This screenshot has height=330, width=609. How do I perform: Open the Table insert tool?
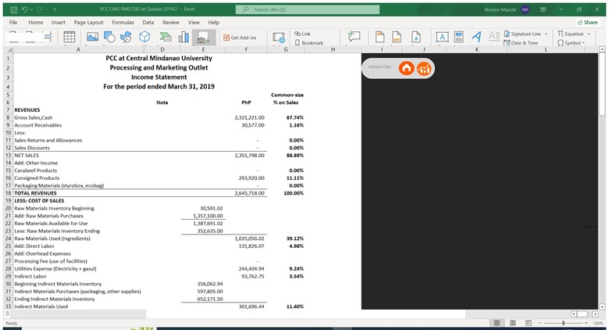(x=69, y=37)
